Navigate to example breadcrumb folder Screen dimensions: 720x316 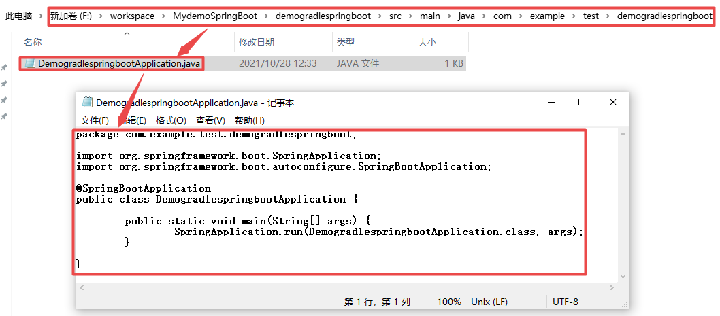tap(547, 16)
